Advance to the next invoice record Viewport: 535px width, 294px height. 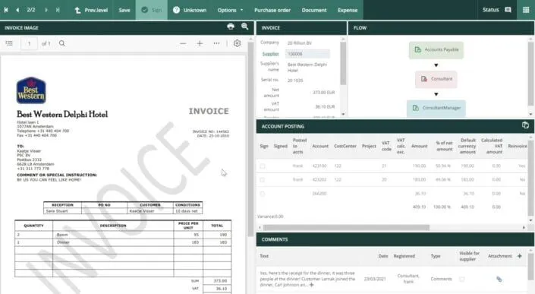46,10
